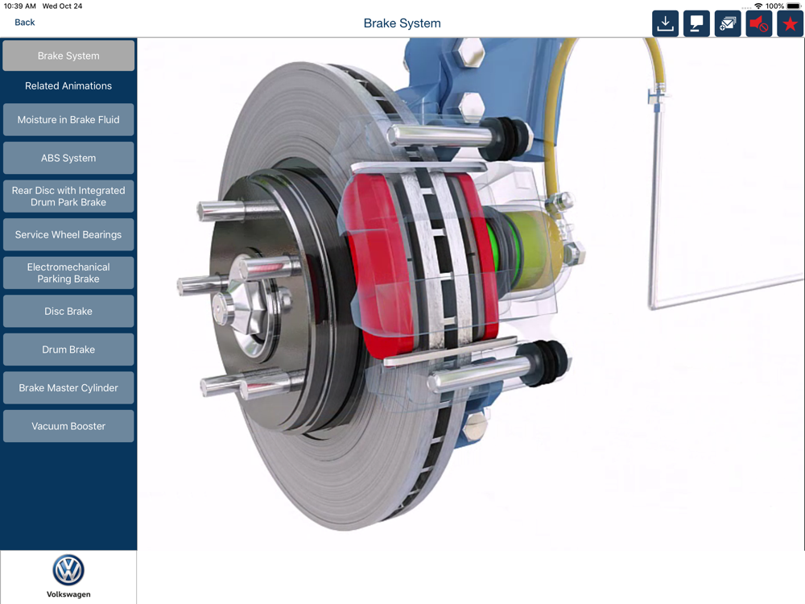Select the Brake System sidebar item
Viewport: 805px width, 604px height.
[x=68, y=56]
